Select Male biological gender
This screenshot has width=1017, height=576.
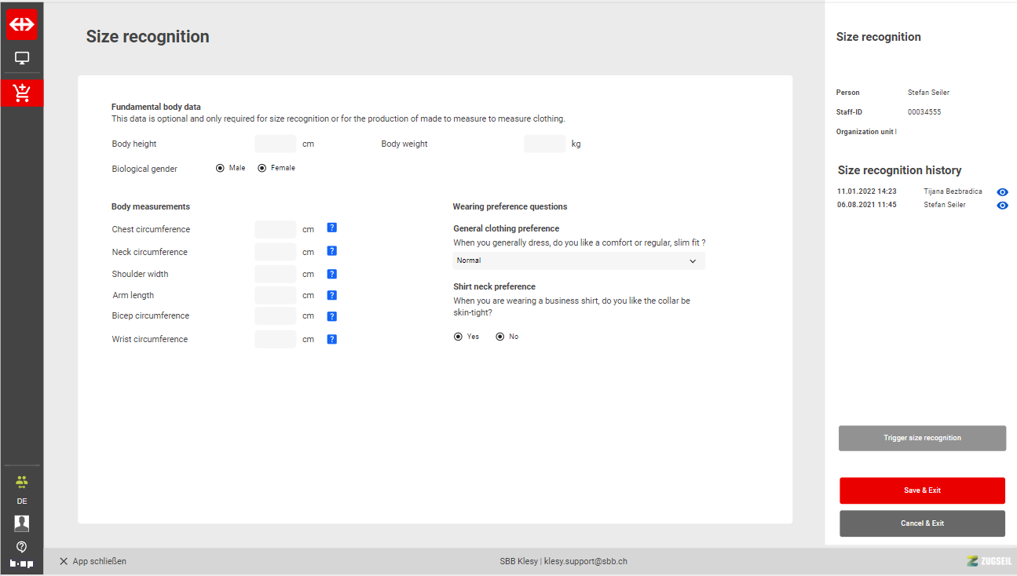[221, 168]
